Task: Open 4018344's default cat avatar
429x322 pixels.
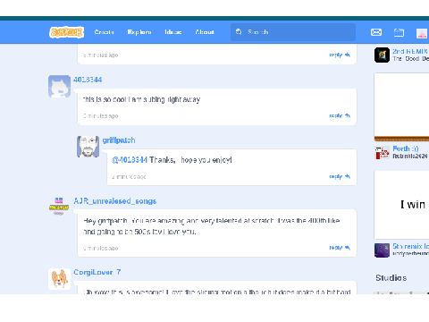Action: click(59, 86)
